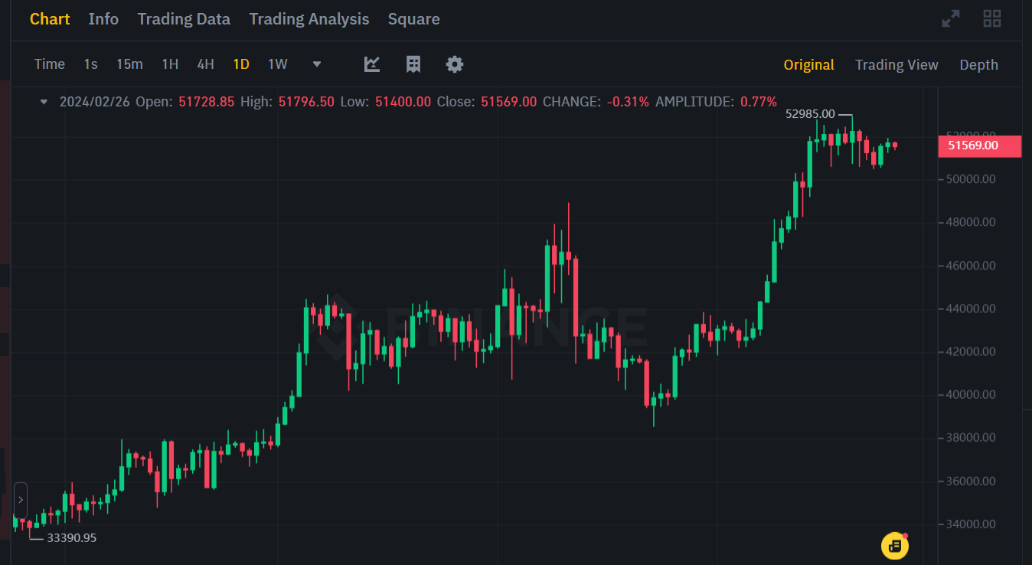Image resolution: width=1032 pixels, height=565 pixels.
Task: Open the yellow chat support icon
Action: pos(893,546)
